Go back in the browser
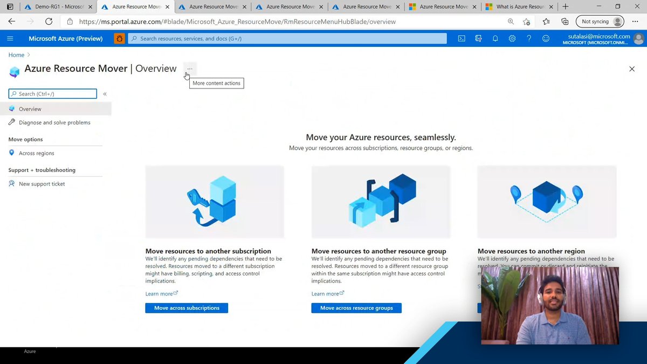 (x=12, y=22)
